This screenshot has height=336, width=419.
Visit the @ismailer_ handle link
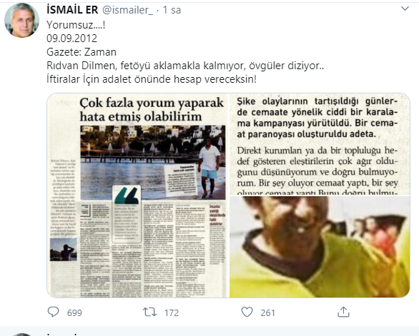click(x=128, y=10)
